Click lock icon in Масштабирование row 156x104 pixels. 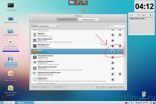click(x=113, y=40)
